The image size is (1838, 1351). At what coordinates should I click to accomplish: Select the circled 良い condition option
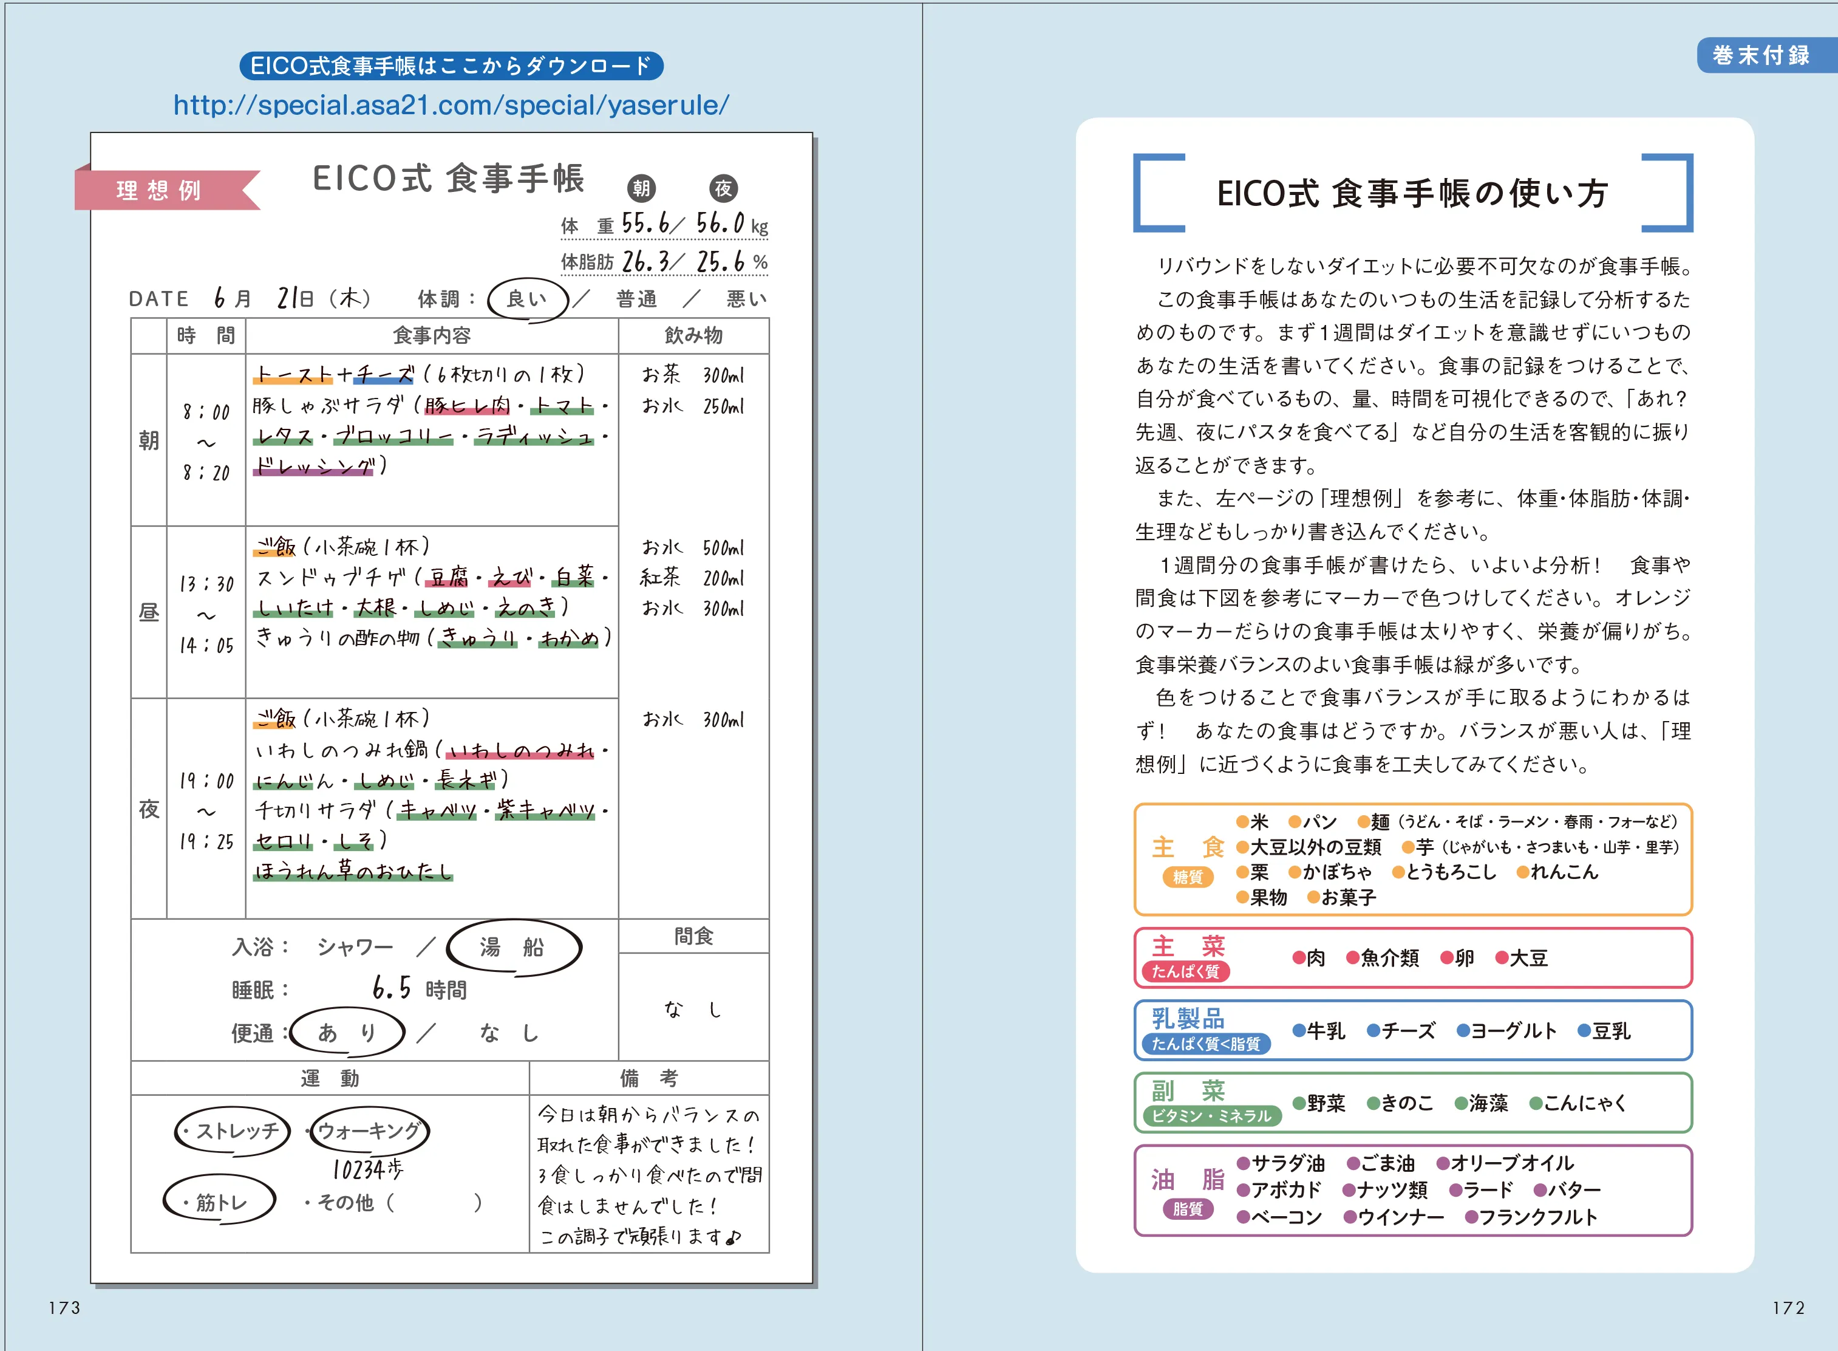(x=527, y=299)
